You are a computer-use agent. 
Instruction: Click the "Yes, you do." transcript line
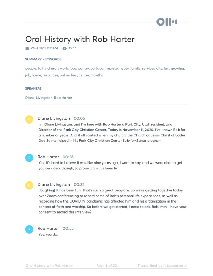point(48,235)
